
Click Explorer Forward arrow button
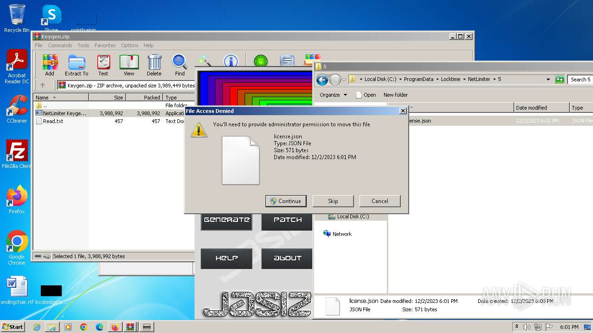pos(335,80)
